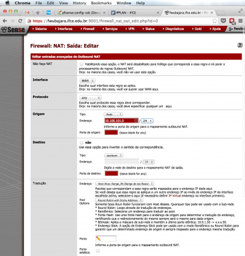Screen dimensions: 245x256
Task: Open the Firewall menu
Action: click(88, 29)
